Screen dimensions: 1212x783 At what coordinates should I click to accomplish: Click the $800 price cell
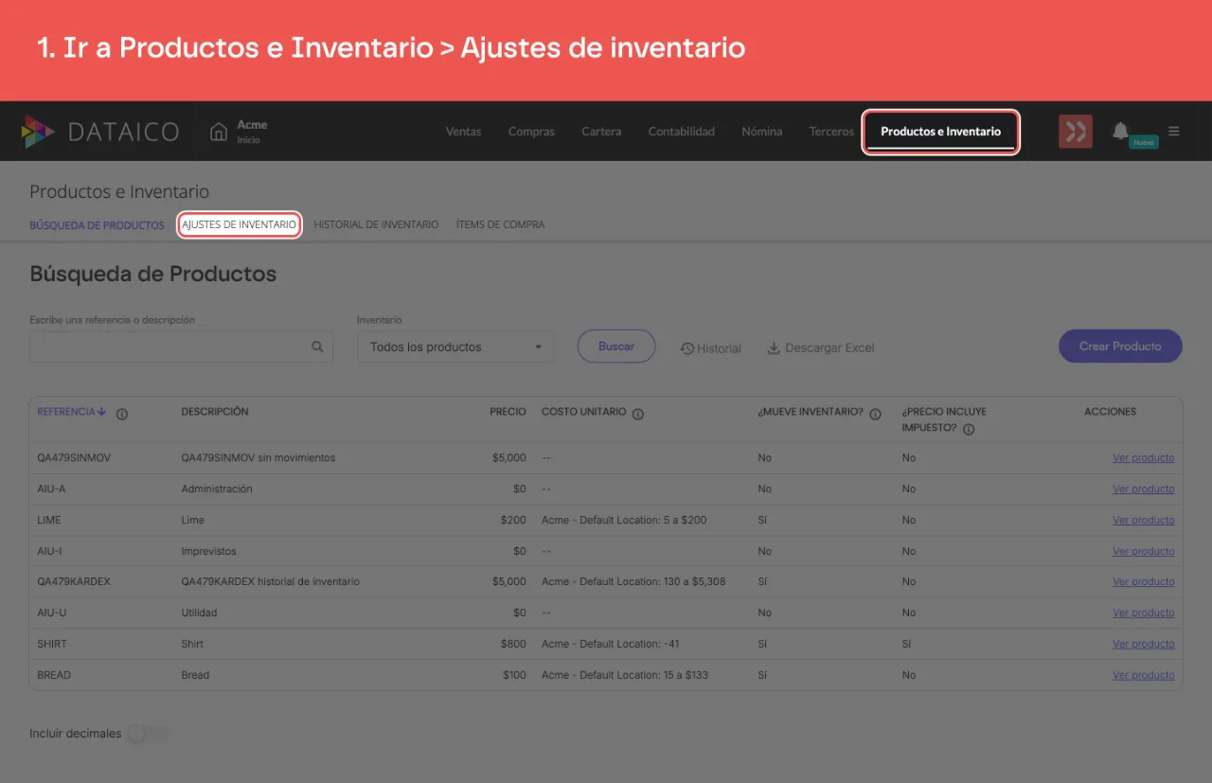tap(514, 644)
